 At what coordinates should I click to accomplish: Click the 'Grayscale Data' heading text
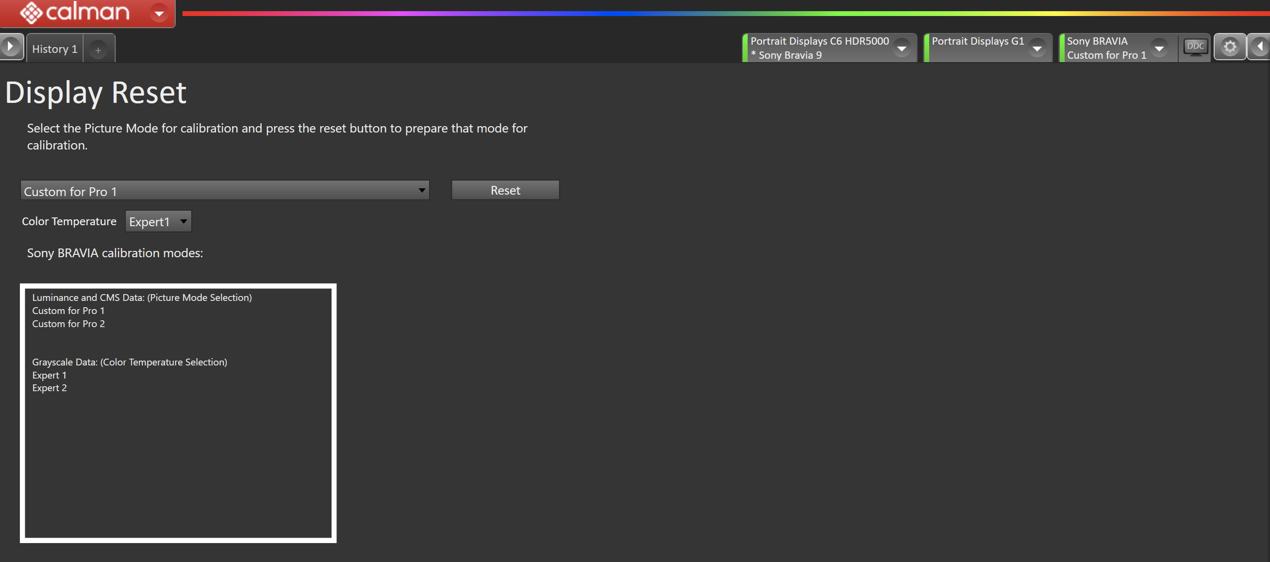[x=130, y=363]
